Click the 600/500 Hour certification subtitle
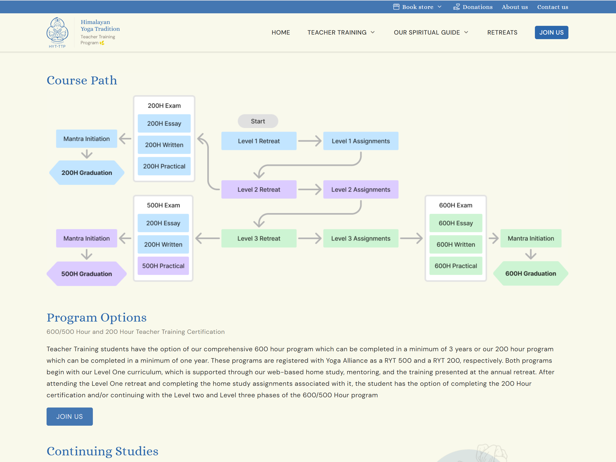Viewport: 616px width, 462px height. pyautogui.click(x=136, y=332)
